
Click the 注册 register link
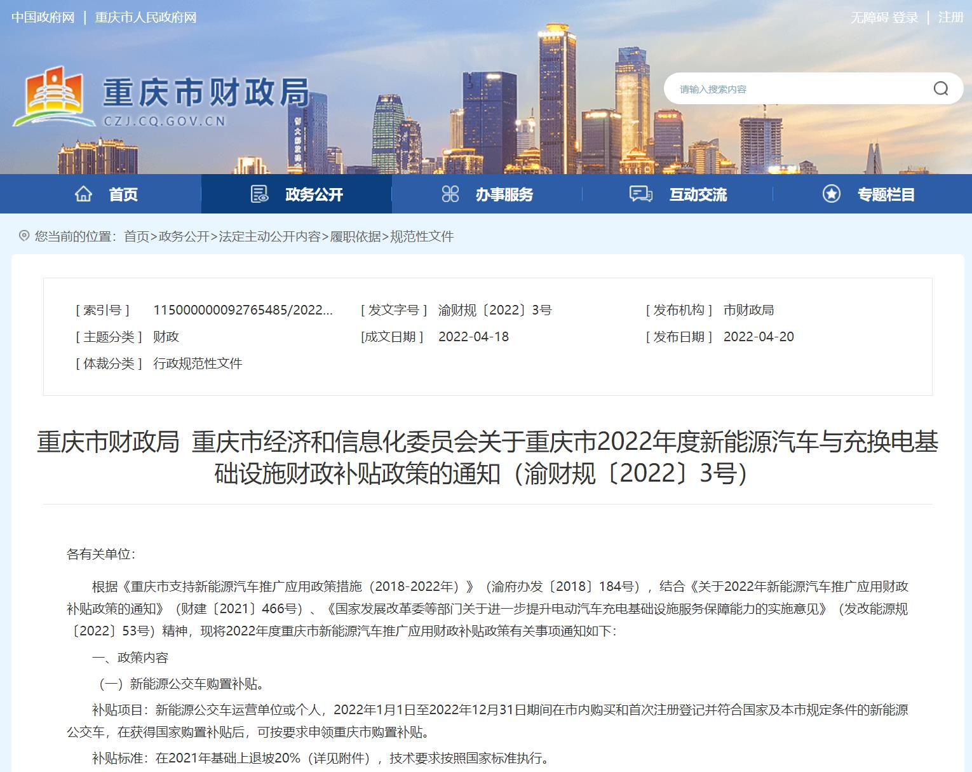tap(950, 18)
